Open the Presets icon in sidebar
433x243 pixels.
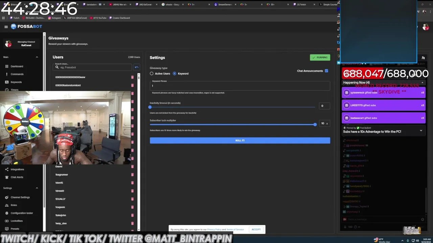click(x=7, y=229)
